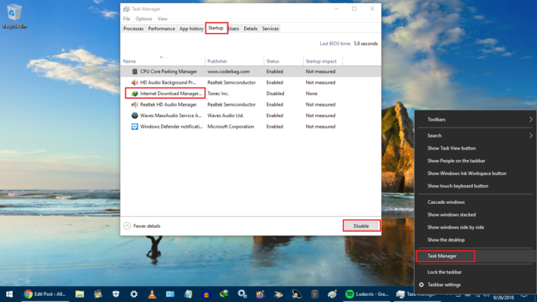Click the Taskbar settings gear entry
This screenshot has width=537, height=302.
click(444, 285)
